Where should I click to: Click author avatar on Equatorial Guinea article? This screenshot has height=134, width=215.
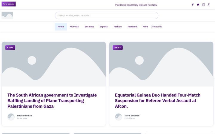pos(119,117)
